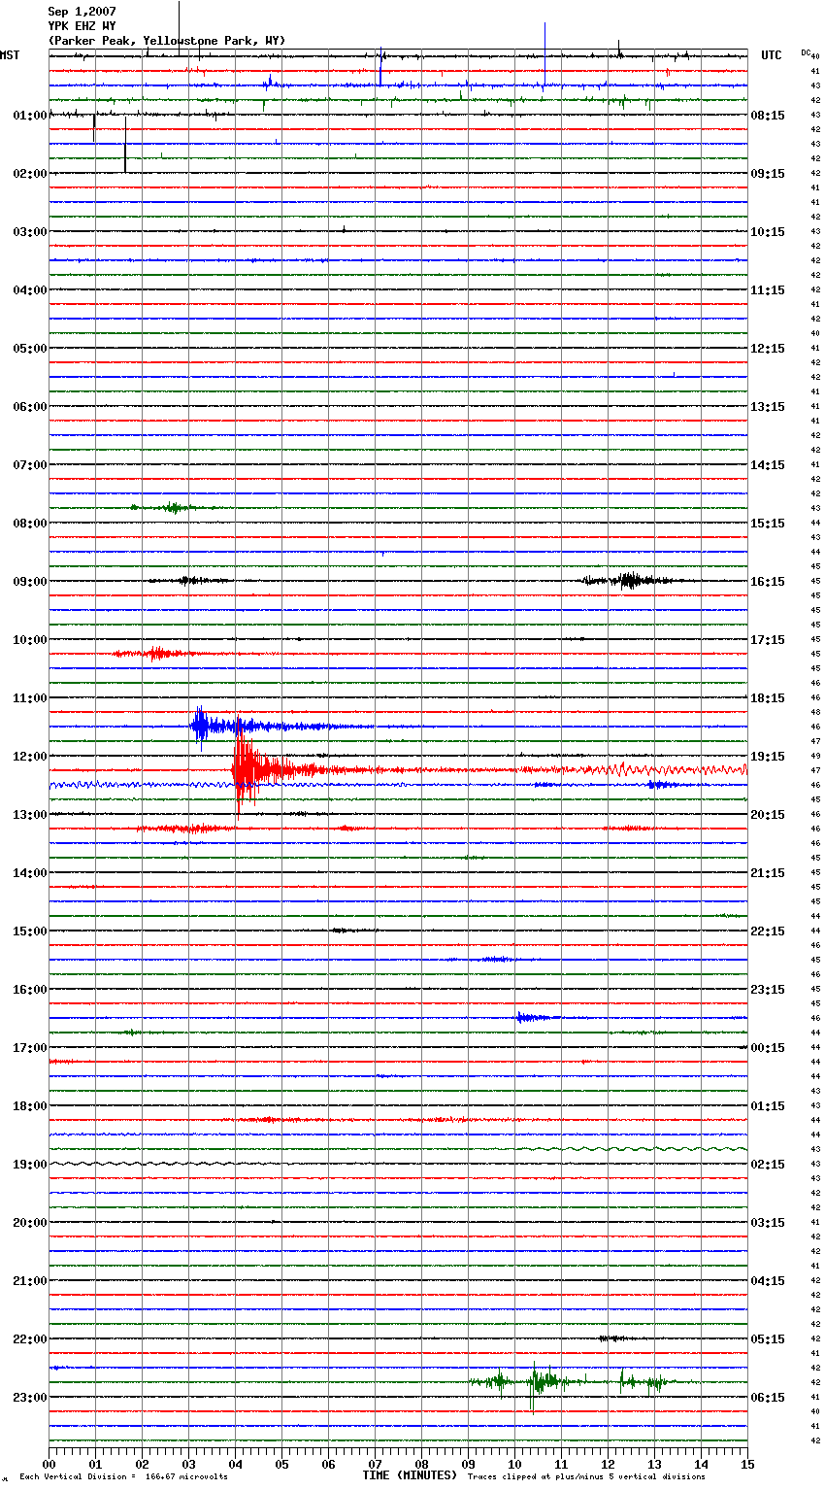This screenshot has width=825, height=1490.
Task: Select the 15:00 MST row label
Action: 30,931
